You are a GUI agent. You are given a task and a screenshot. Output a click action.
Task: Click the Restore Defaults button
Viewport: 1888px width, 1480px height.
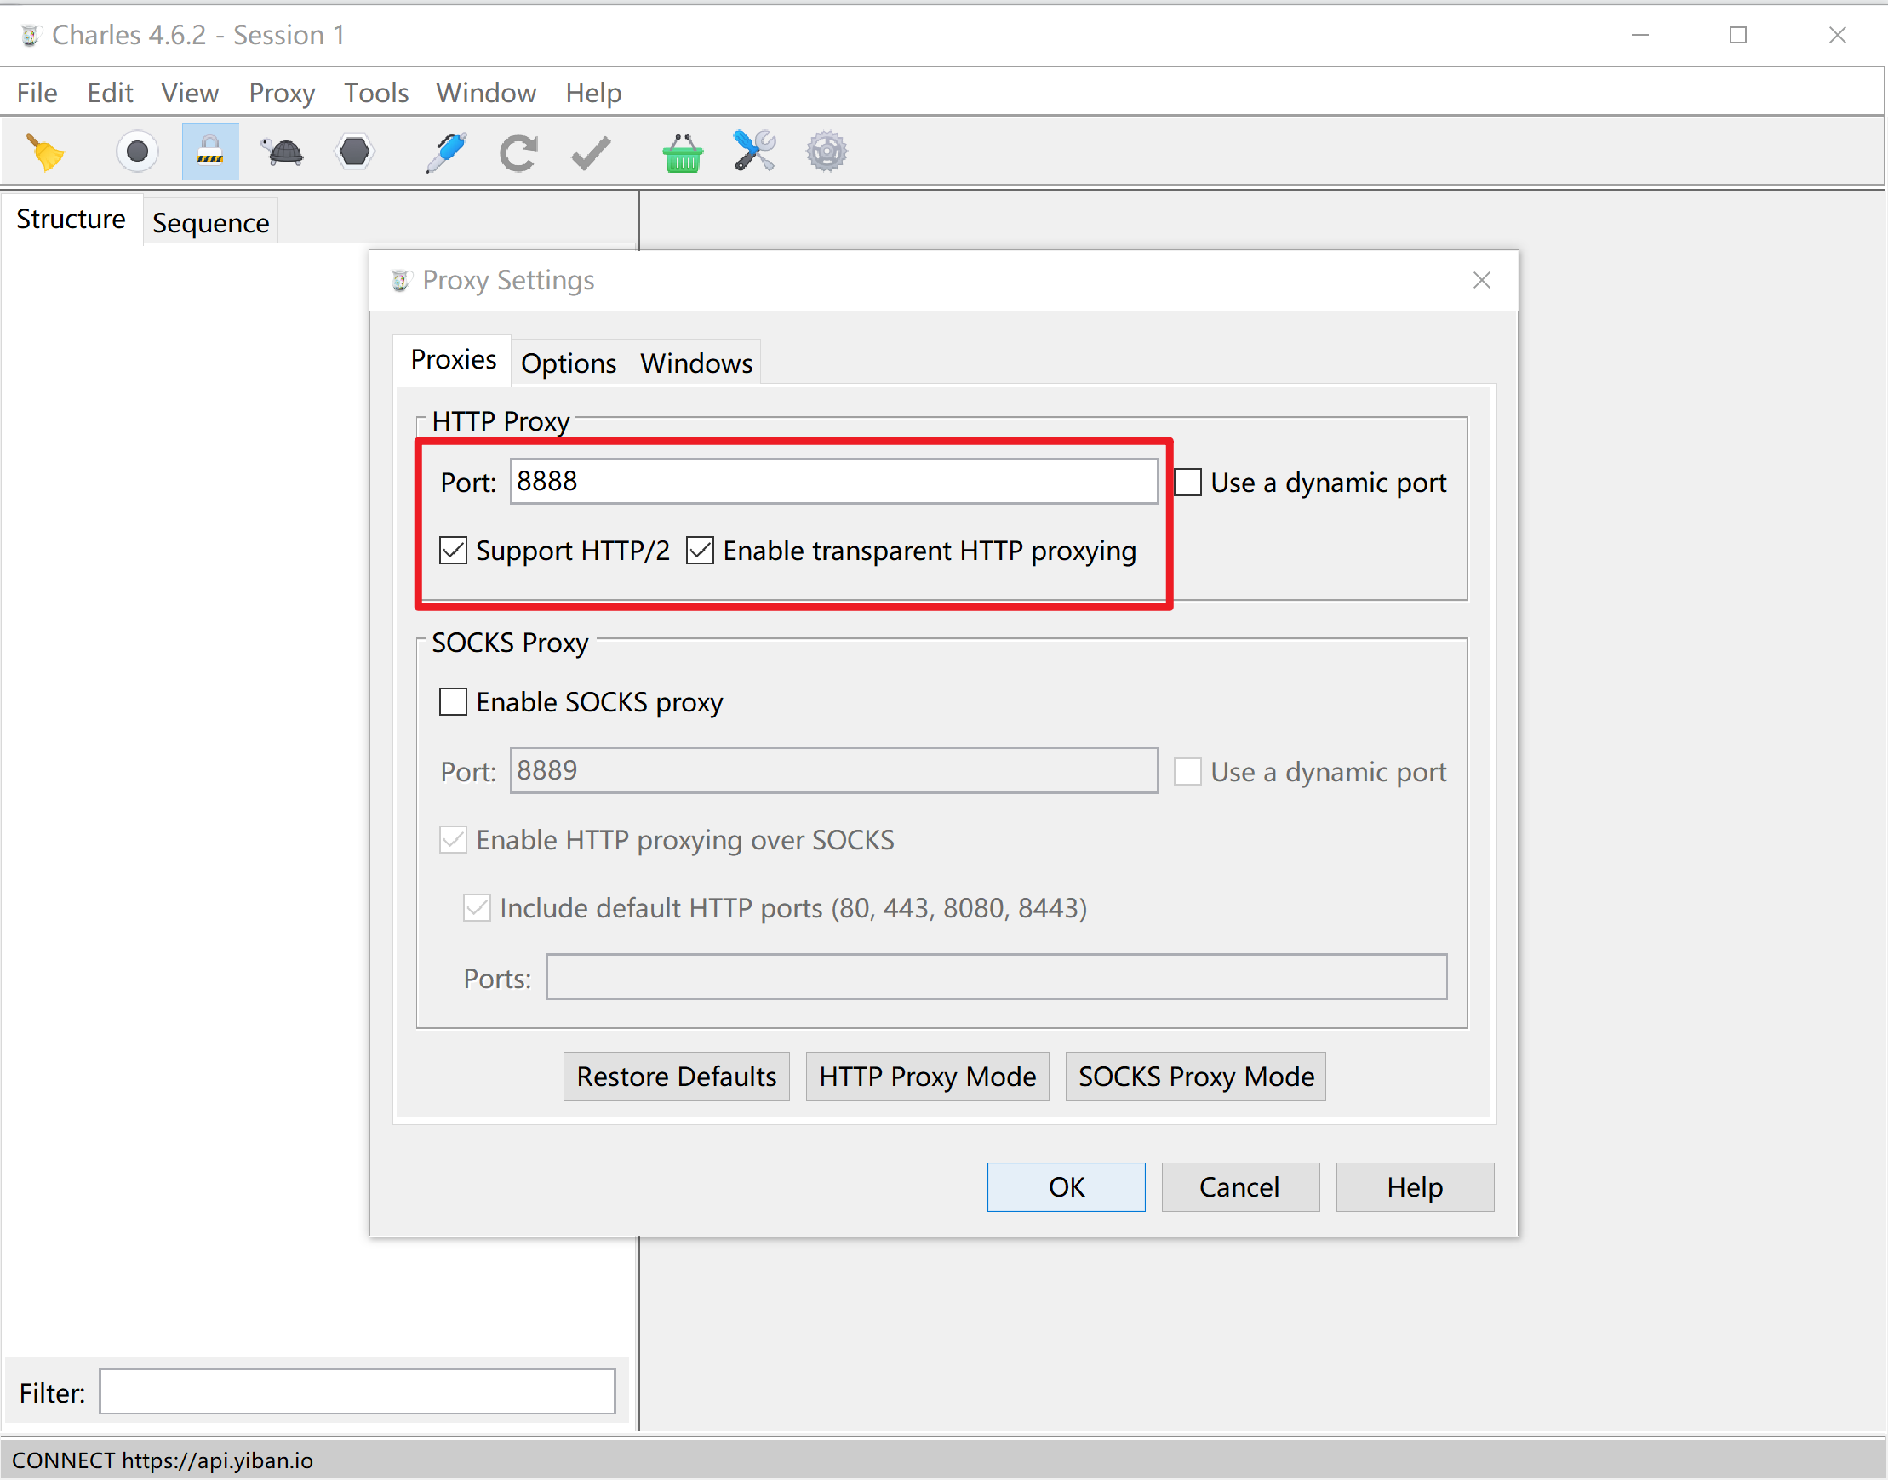(x=676, y=1077)
